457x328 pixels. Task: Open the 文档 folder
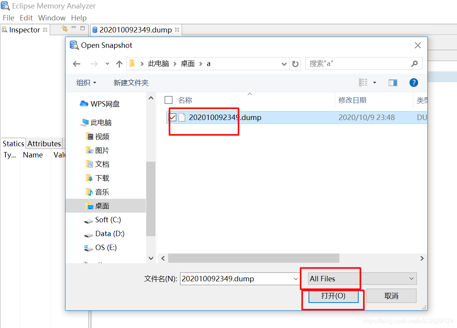point(98,164)
